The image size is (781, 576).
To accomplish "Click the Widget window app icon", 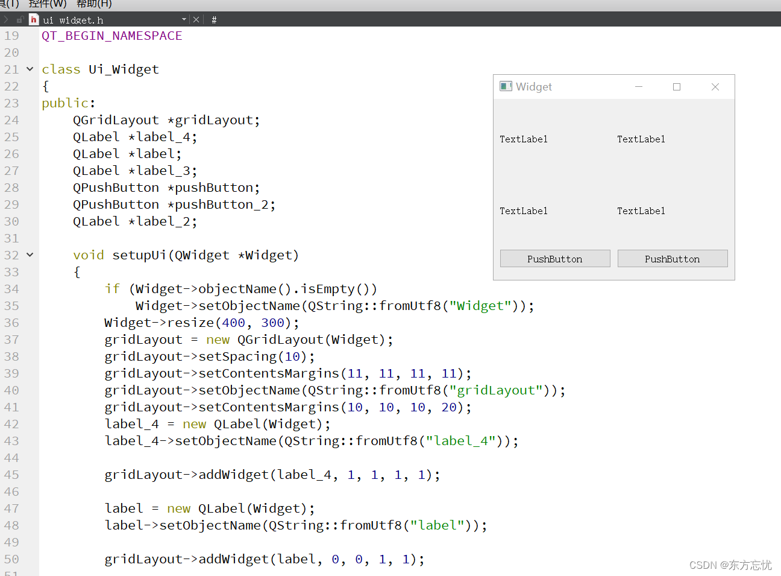I will click(506, 86).
